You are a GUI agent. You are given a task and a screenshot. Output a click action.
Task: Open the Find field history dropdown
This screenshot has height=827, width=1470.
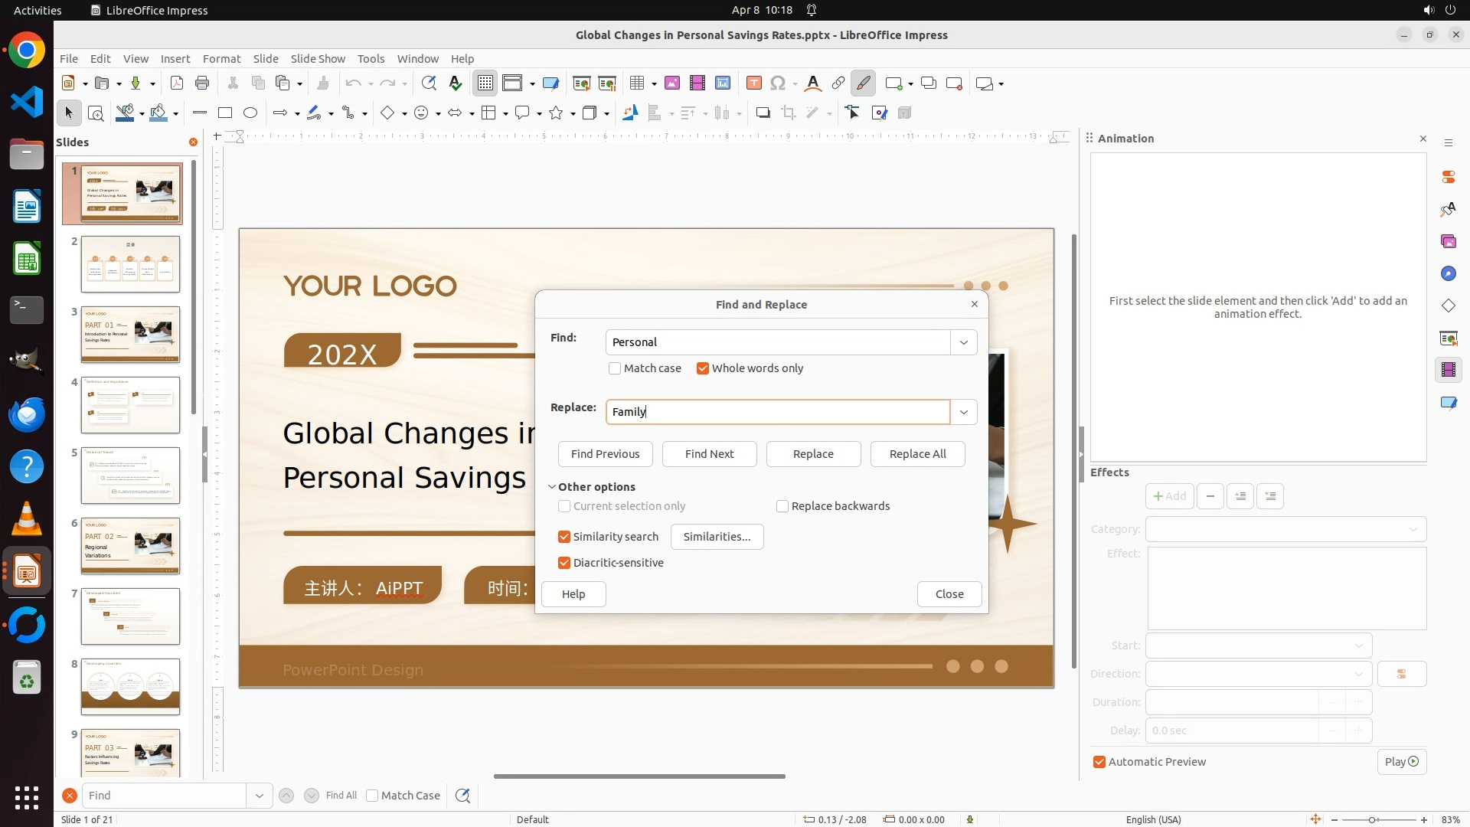[964, 342]
